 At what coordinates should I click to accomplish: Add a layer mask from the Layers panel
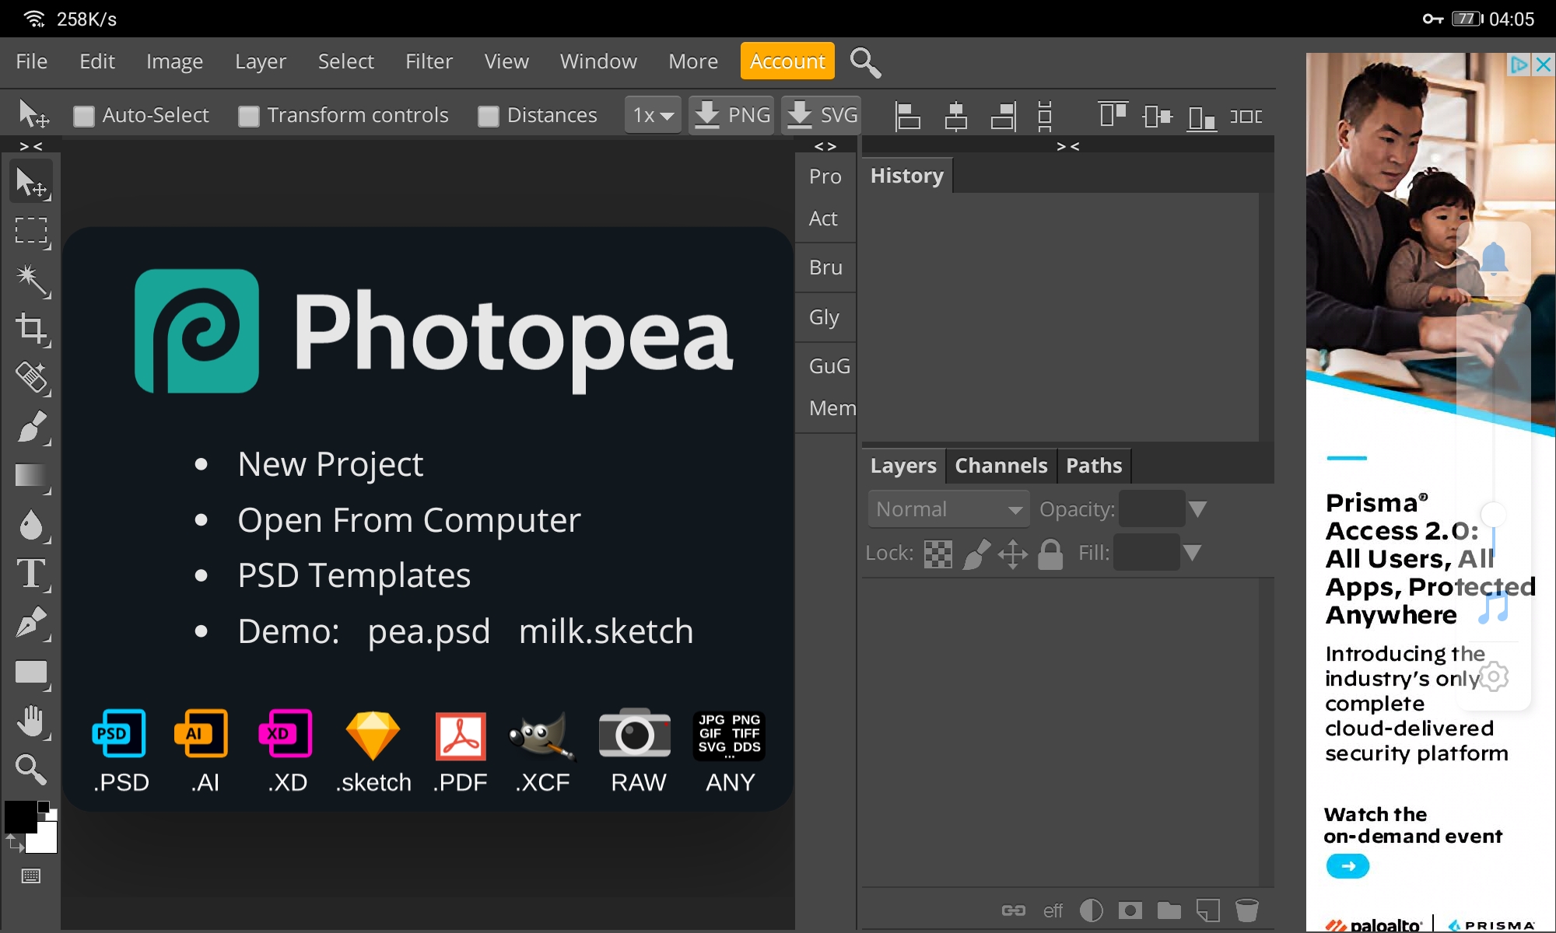point(1130,910)
